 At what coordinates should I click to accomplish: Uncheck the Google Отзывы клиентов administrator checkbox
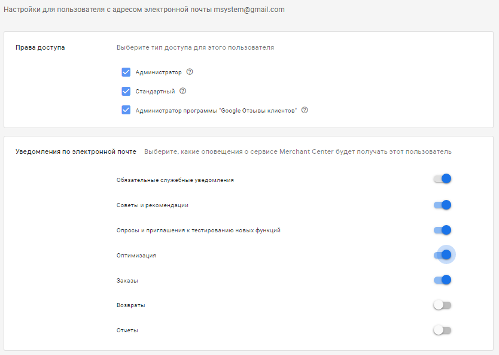126,110
